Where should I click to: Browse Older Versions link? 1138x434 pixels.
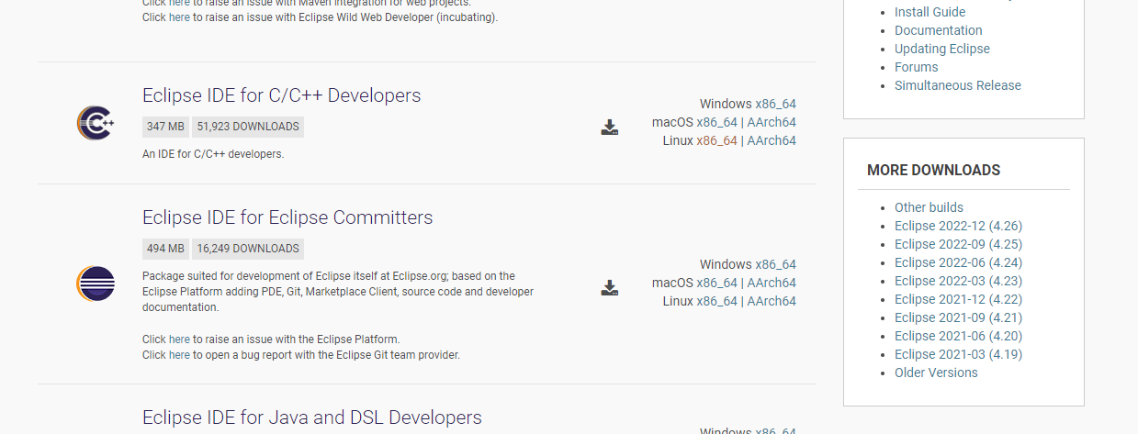click(936, 373)
